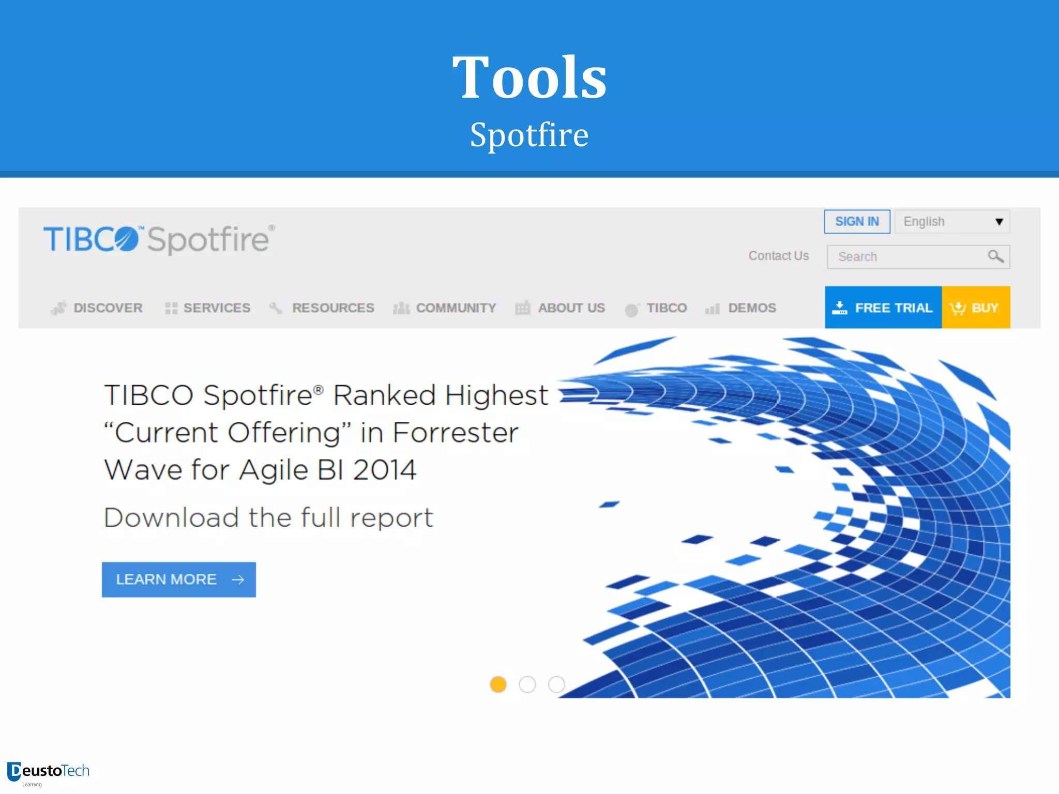Click the Demos bar chart icon
The height and width of the screenshot is (794, 1059).
713,309
